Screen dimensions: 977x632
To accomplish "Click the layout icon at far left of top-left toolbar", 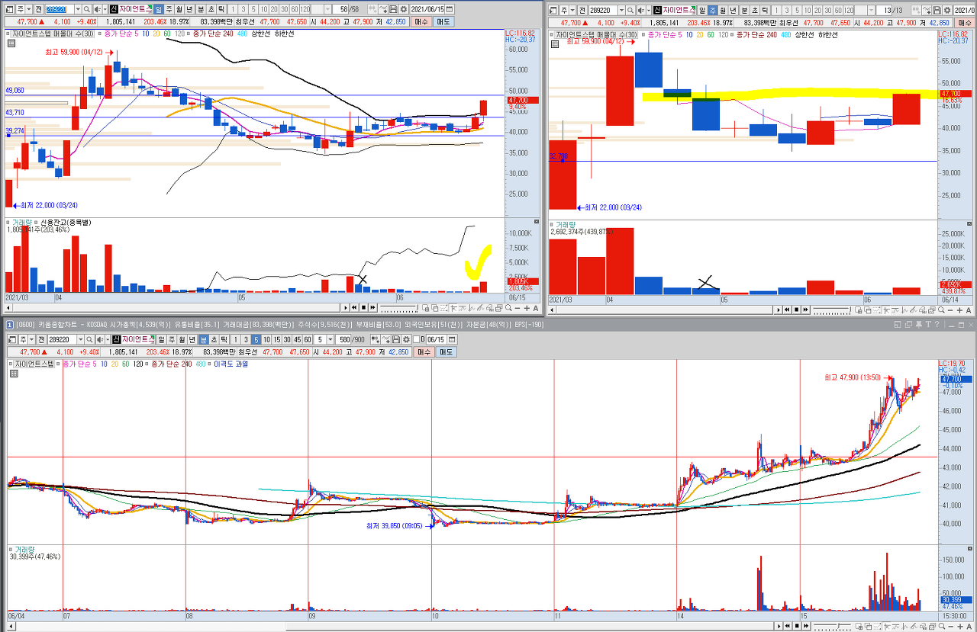I will 10,9.
